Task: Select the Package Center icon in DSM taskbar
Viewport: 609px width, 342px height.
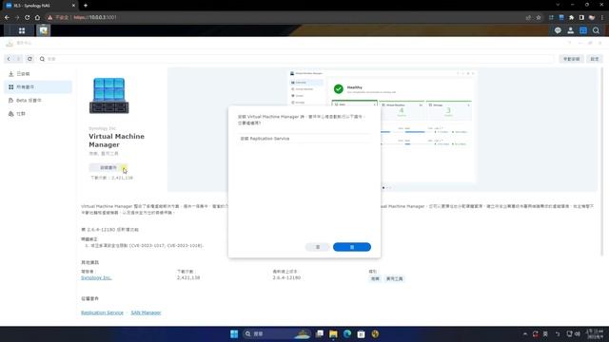Action: 43,30
